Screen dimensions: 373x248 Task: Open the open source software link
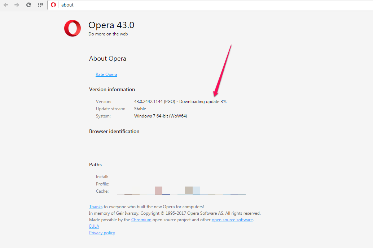pos(232,220)
